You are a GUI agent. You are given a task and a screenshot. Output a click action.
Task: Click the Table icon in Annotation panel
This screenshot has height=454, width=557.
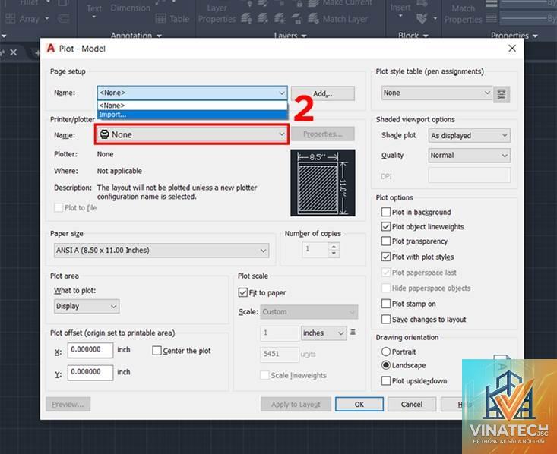tap(160, 19)
